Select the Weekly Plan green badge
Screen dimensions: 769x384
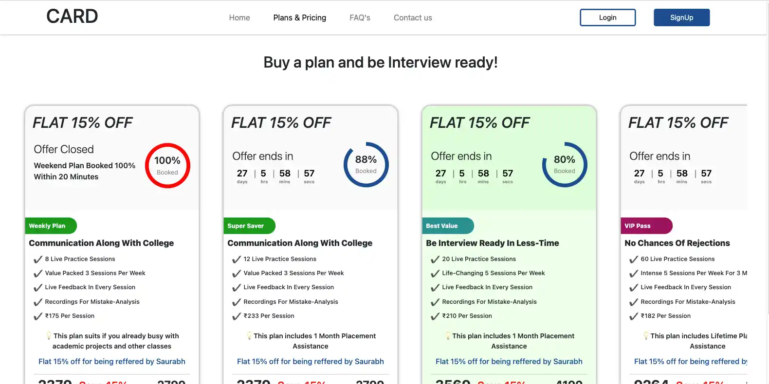[51, 226]
